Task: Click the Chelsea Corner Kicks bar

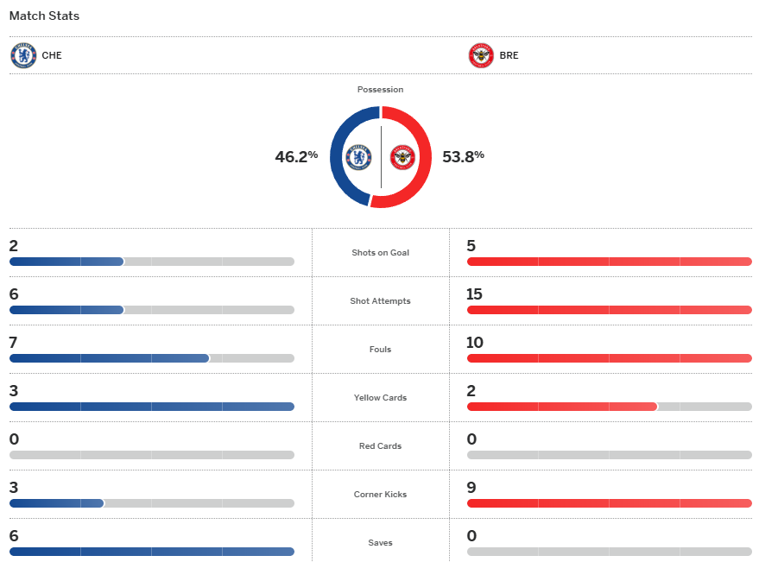Action: pos(151,503)
